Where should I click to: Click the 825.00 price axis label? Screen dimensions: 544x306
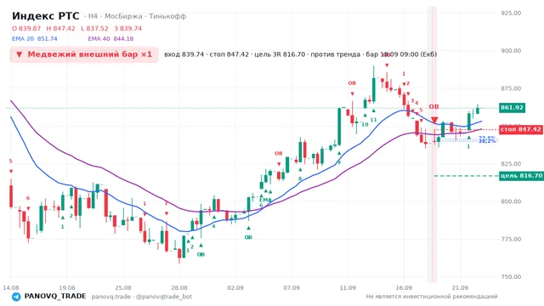click(x=511, y=164)
